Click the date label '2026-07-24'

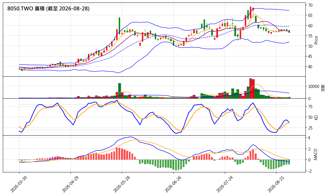click(x=224, y=184)
